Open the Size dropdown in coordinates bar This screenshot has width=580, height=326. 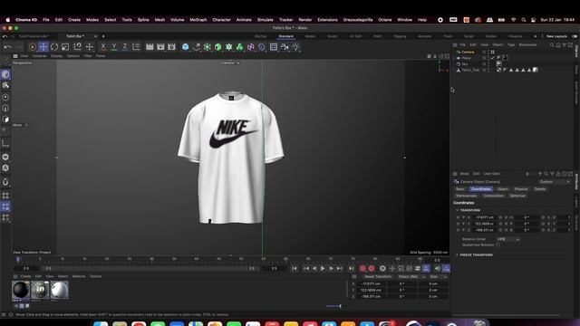tap(439, 276)
